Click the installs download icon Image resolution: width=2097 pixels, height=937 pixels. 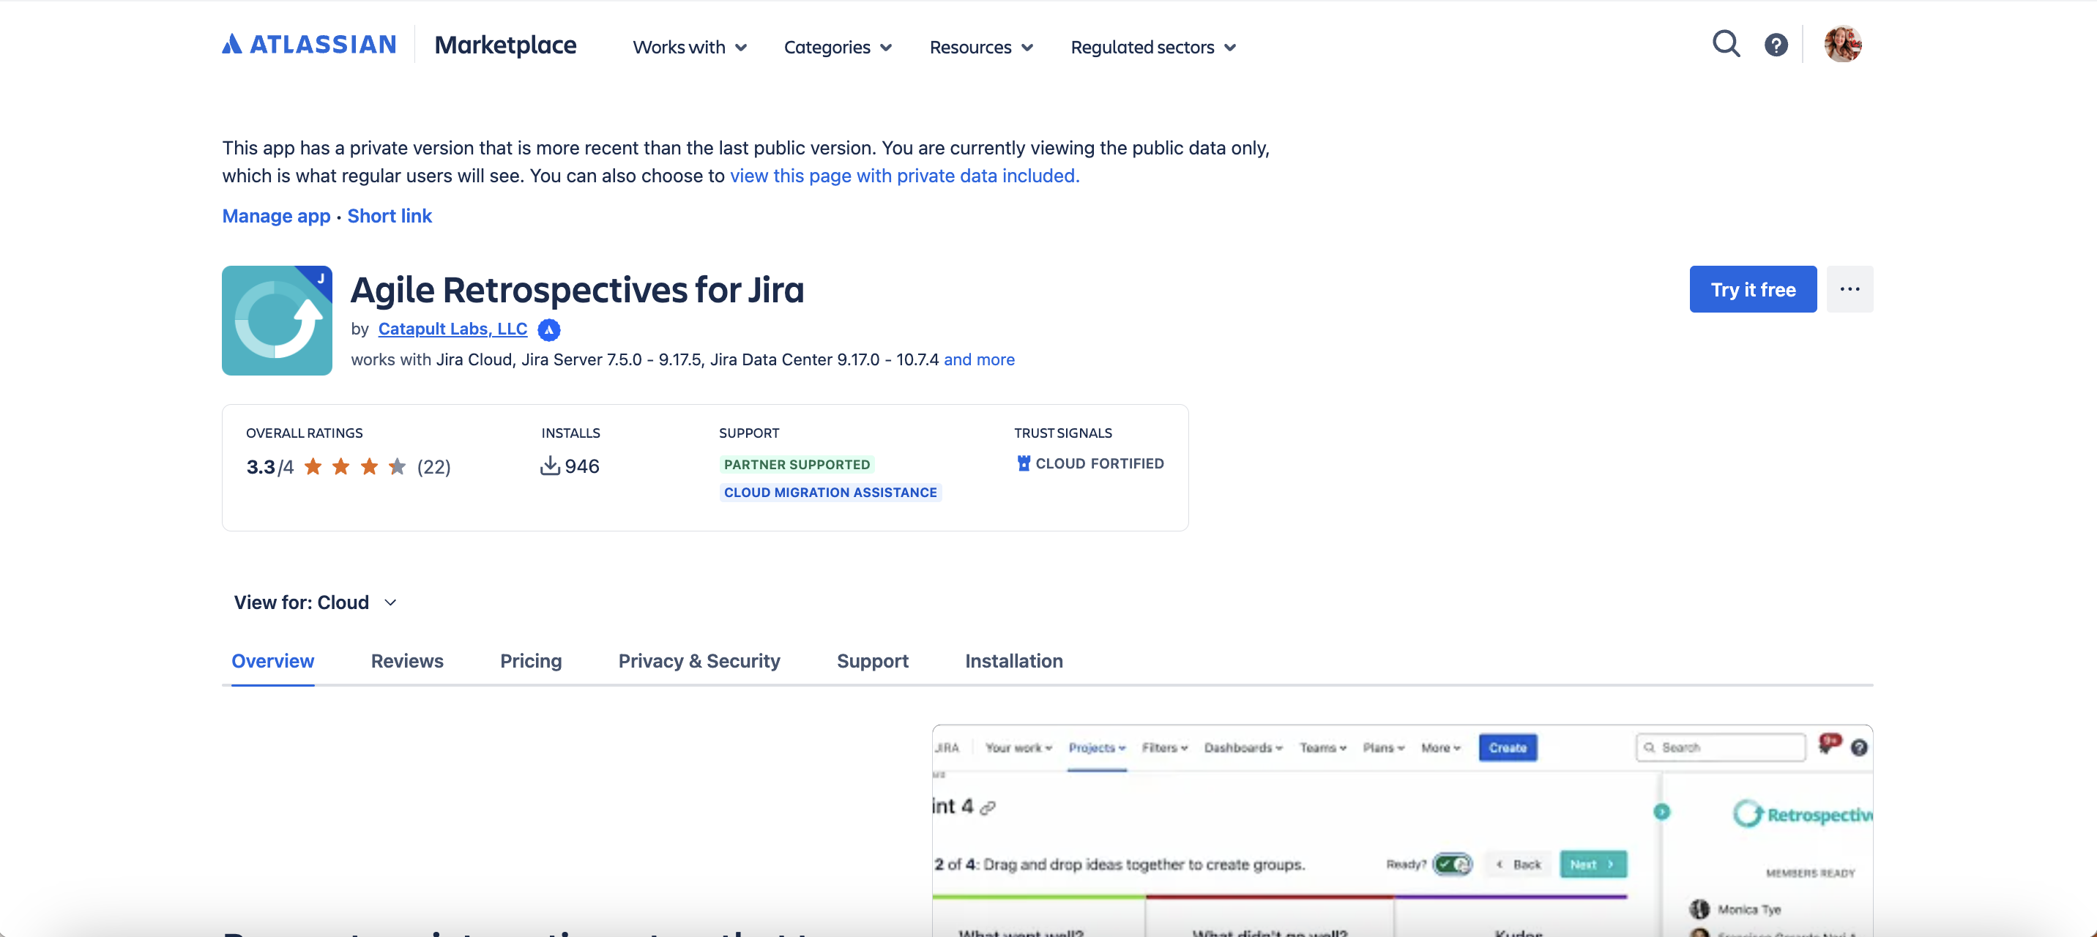(551, 466)
